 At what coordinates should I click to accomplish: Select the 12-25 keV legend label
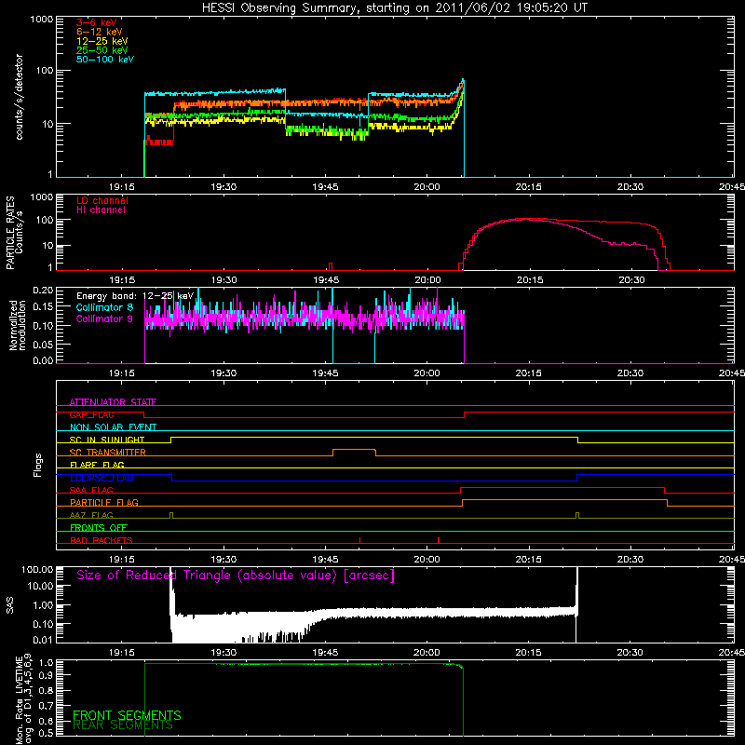[102, 41]
